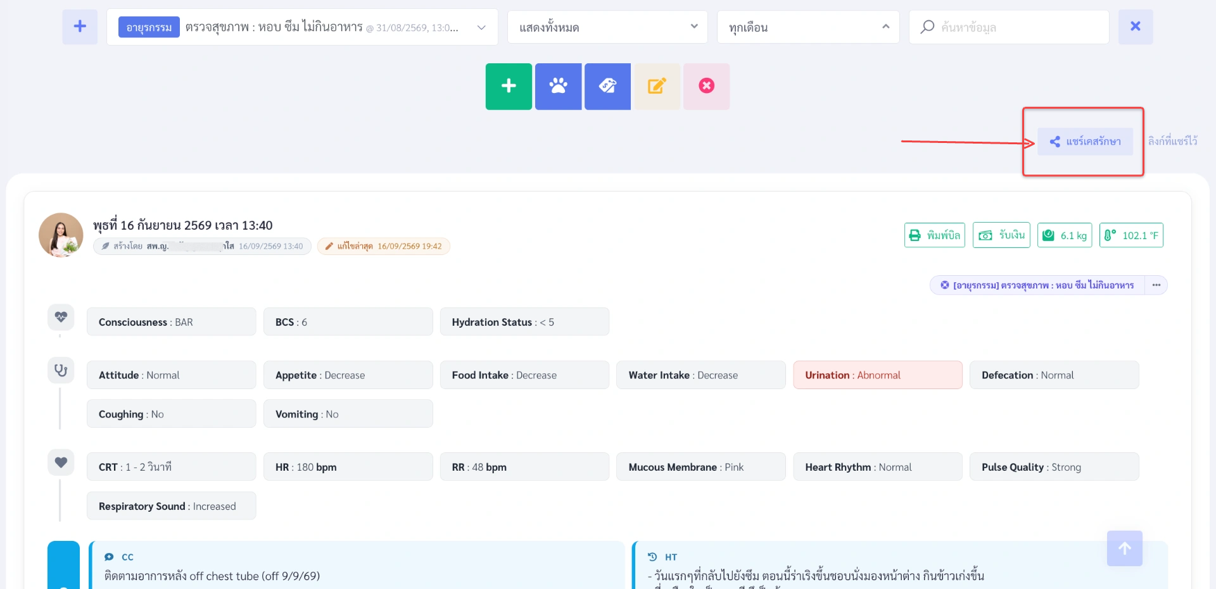1216x589 pixels.
Task: Click the green plus add button
Action: [x=509, y=86]
